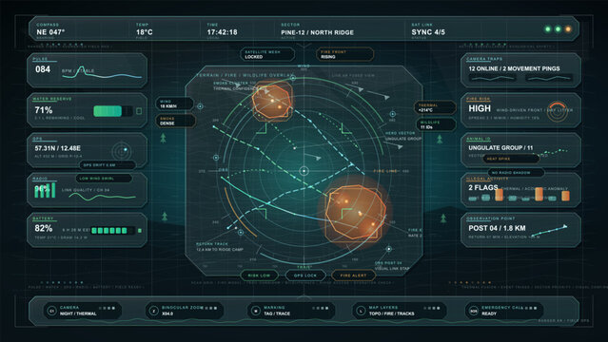Click the GPS radar sweep icon
Image resolution: width=608 pixels, height=342 pixels.
pos(122,151)
